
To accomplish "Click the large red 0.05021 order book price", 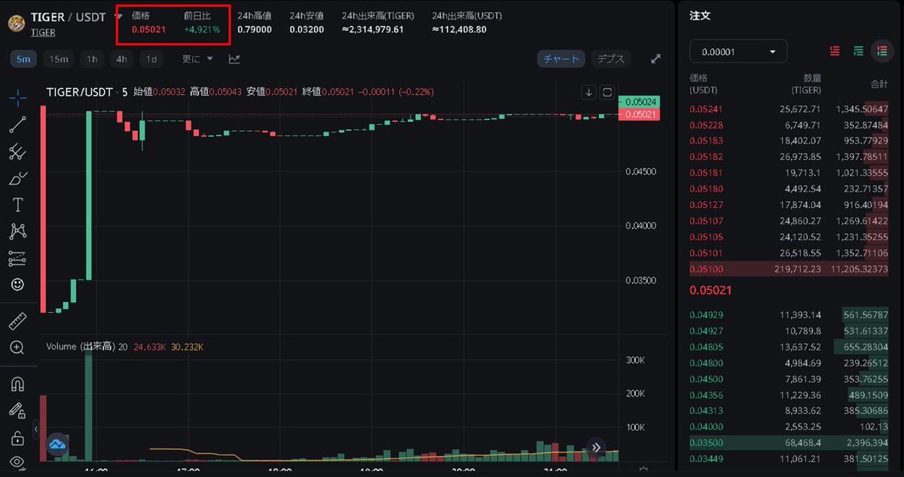I will pos(710,290).
